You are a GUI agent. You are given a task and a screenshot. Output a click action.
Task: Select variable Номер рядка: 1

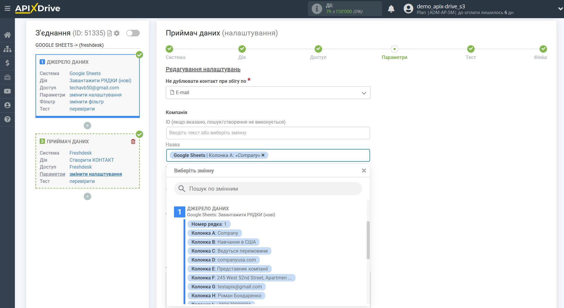coord(209,224)
